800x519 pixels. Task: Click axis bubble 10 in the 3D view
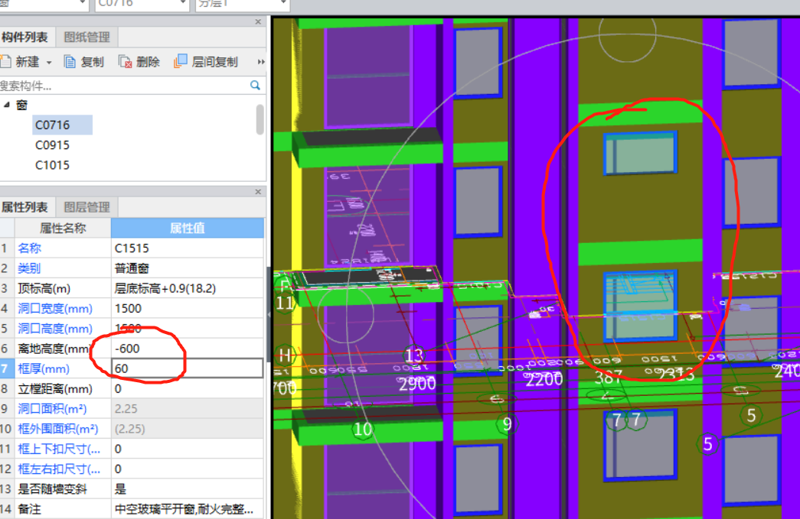point(363,430)
